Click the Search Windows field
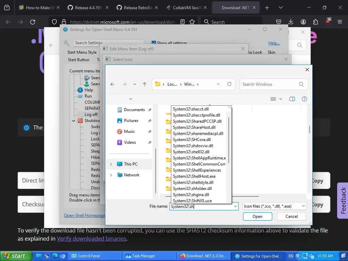This screenshot has width=348, height=261. pos(274,84)
